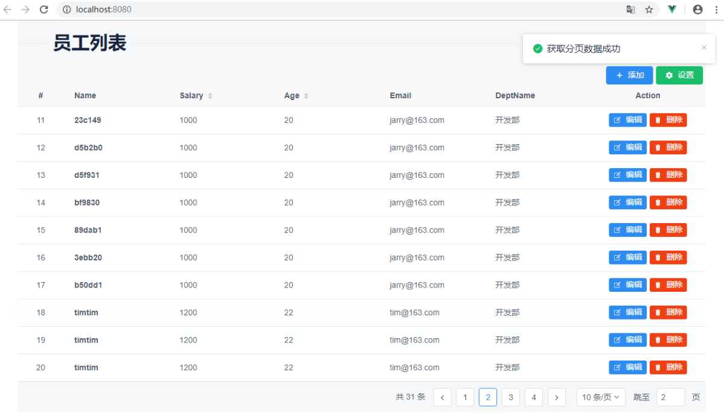The width and height of the screenshot is (724, 419).
Task: Open the browser profile avatar
Action: [697, 9]
